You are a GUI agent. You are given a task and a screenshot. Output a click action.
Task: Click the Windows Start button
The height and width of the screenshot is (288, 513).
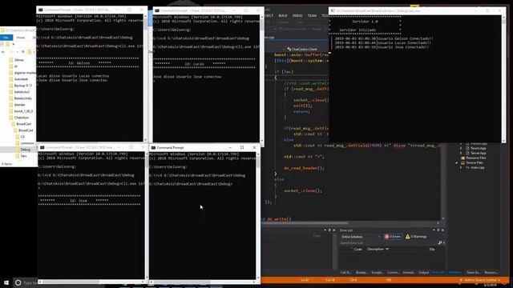(x=6, y=282)
